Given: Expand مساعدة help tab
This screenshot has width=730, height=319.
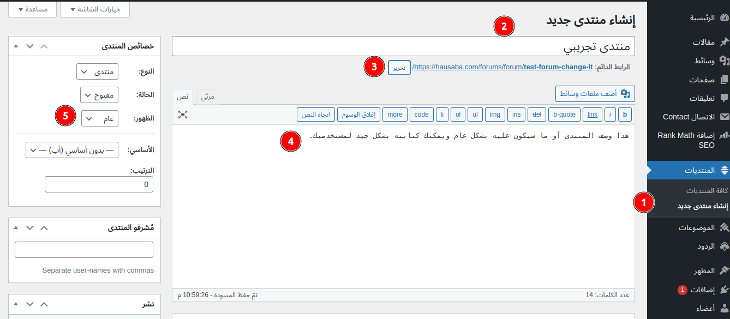Looking at the screenshot, I should point(33,9).
